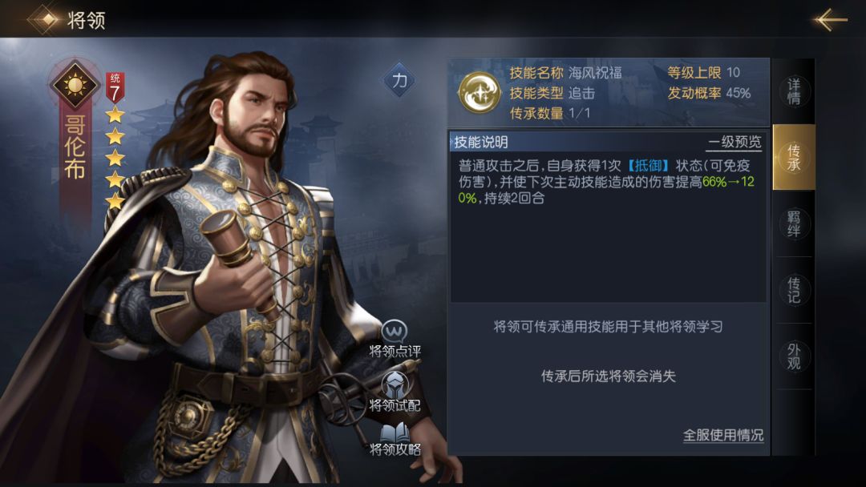Switch to the 详情 tab
The image size is (866, 487).
794,91
